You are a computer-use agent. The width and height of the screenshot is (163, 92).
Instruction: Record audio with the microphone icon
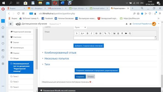coord(122,33)
